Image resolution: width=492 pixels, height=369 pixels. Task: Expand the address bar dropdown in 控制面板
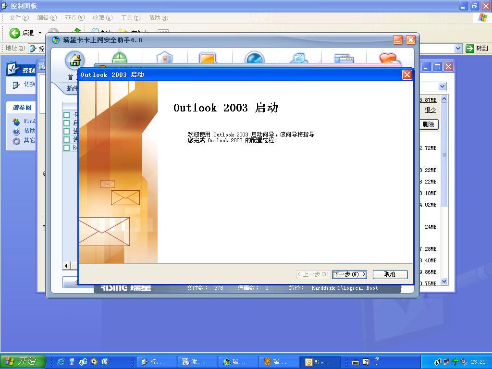tap(458, 49)
